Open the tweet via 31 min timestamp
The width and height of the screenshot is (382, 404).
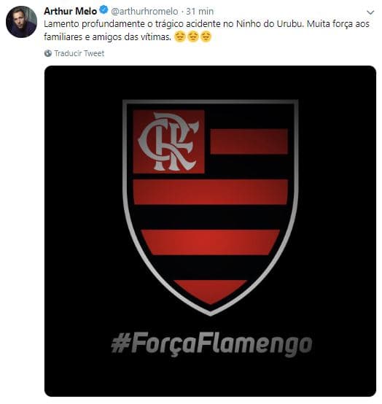pyautogui.click(x=200, y=12)
